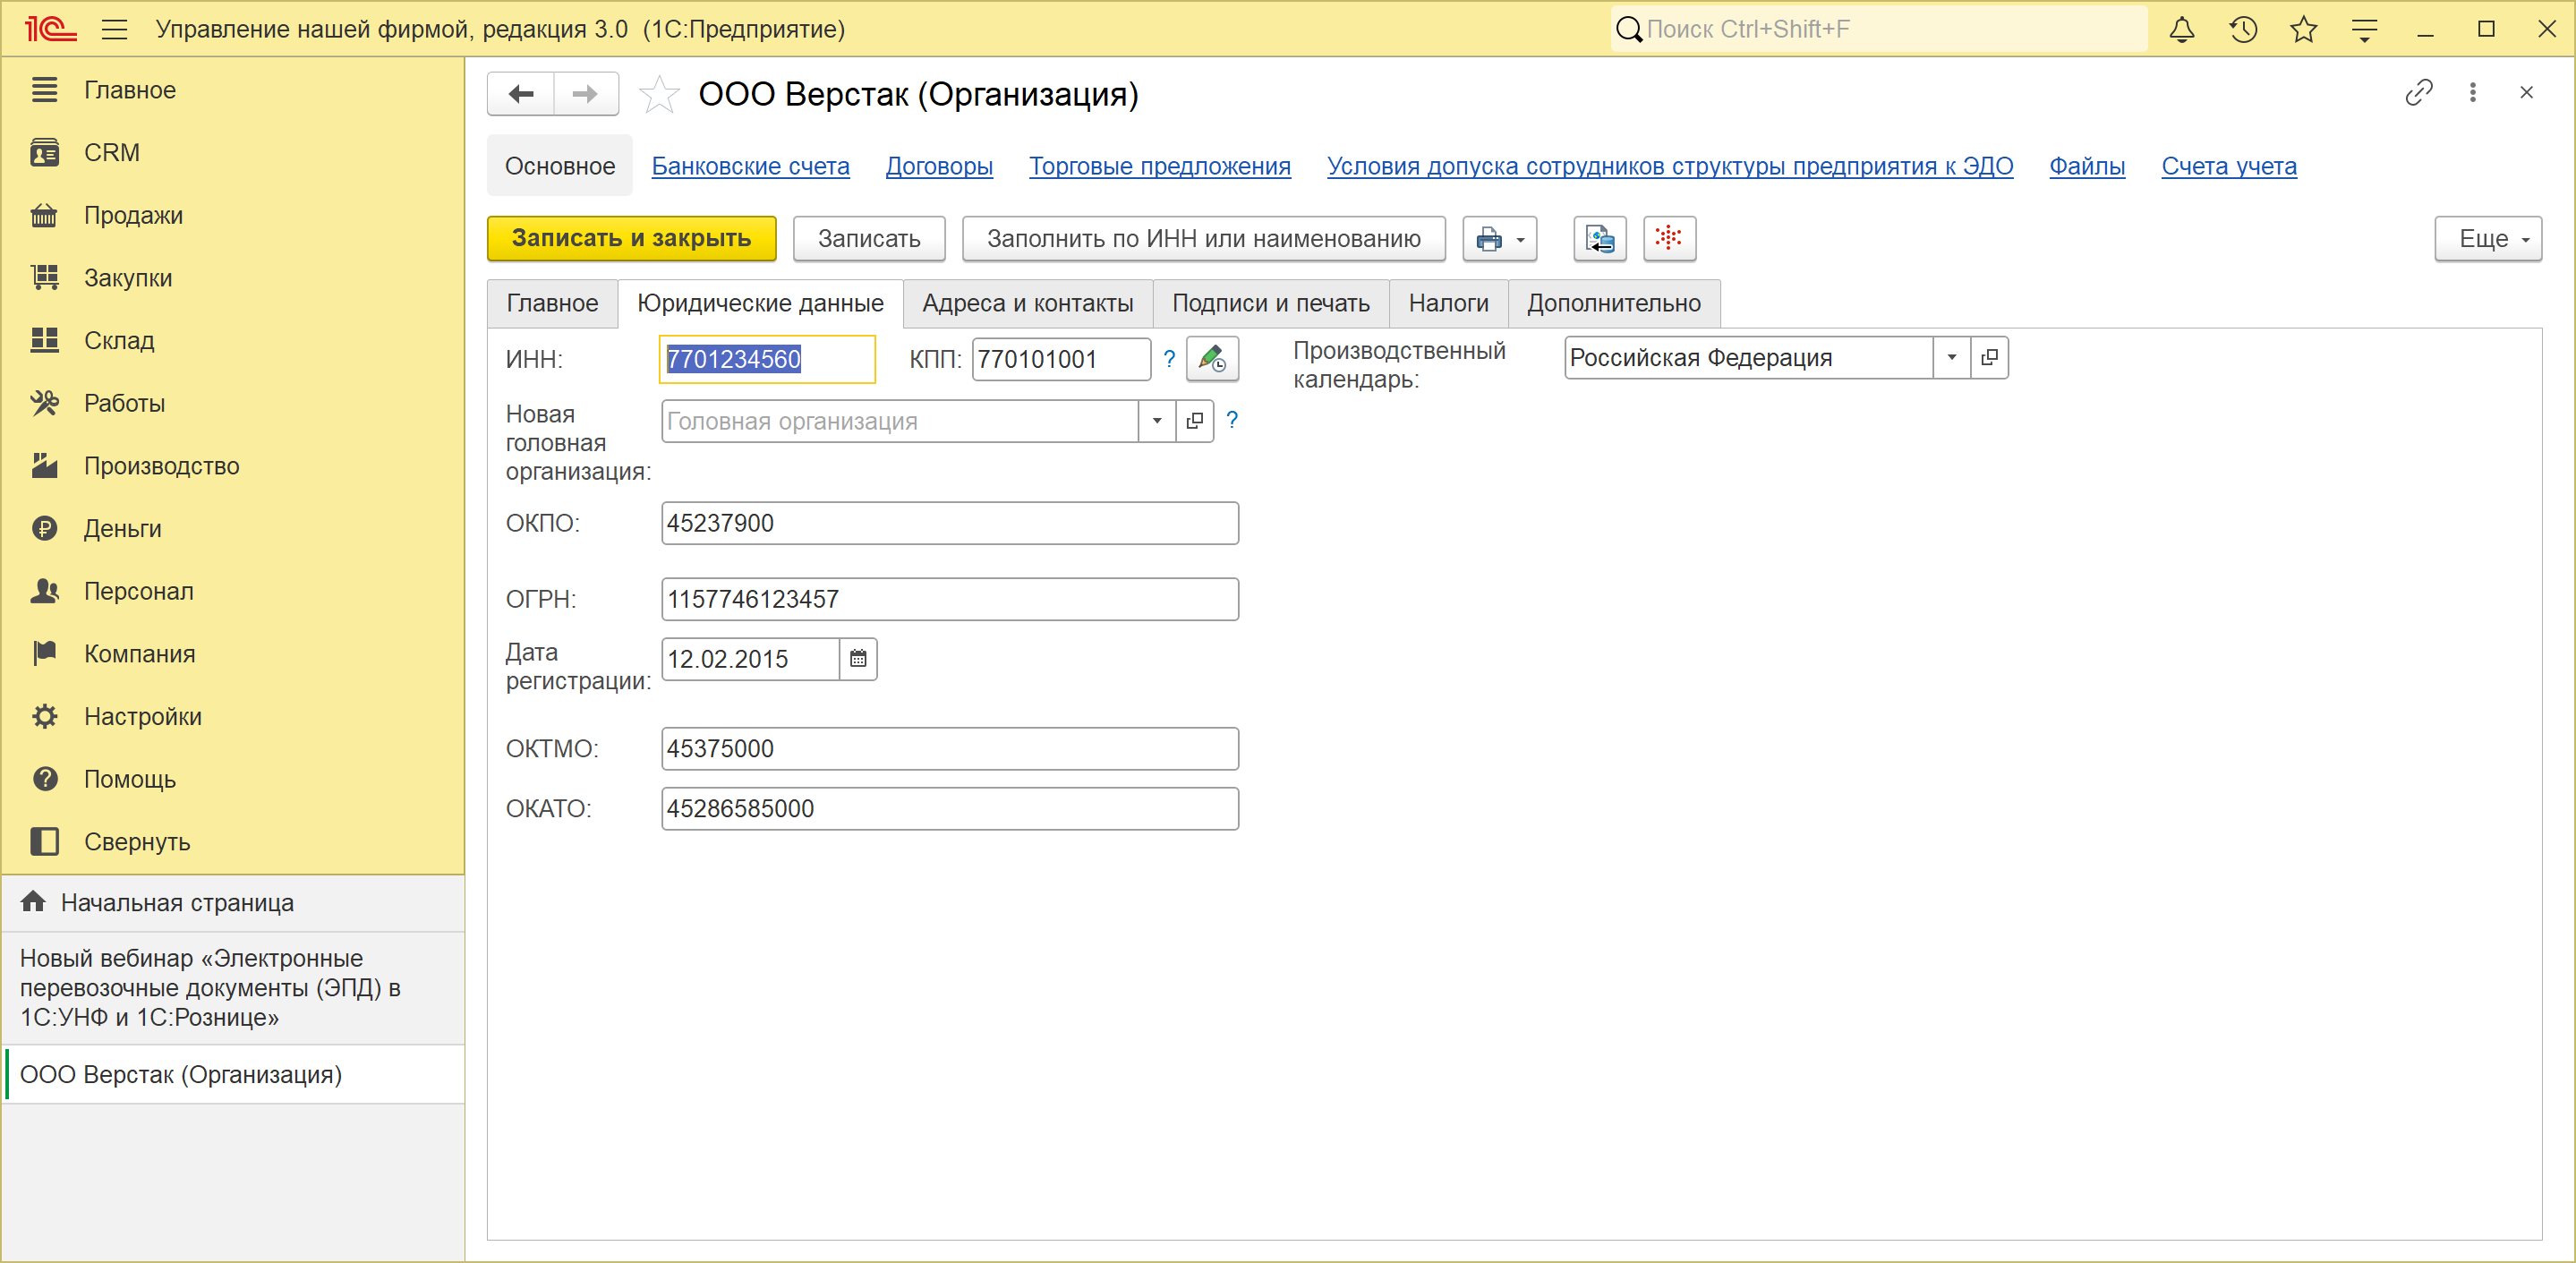This screenshot has width=2576, height=1263.
Task: Open the CRM section
Action: 233,153
